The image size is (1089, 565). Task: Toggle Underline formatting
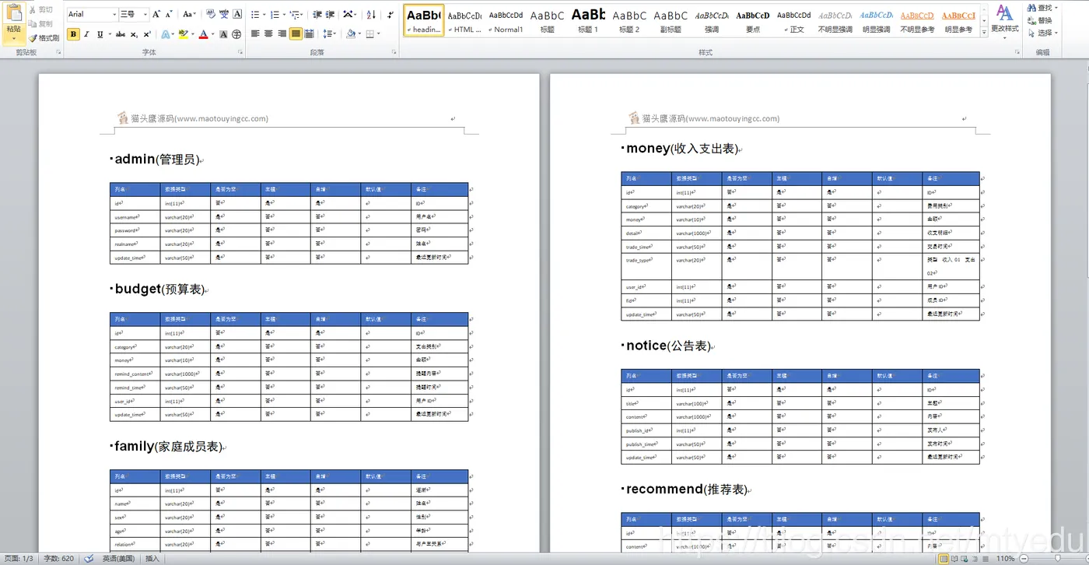click(x=100, y=34)
